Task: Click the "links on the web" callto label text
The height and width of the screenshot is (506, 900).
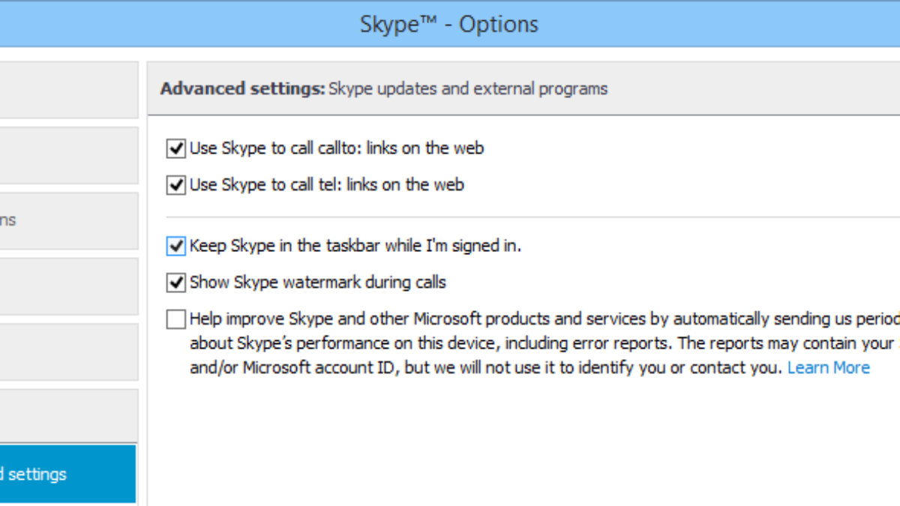Action: point(424,148)
